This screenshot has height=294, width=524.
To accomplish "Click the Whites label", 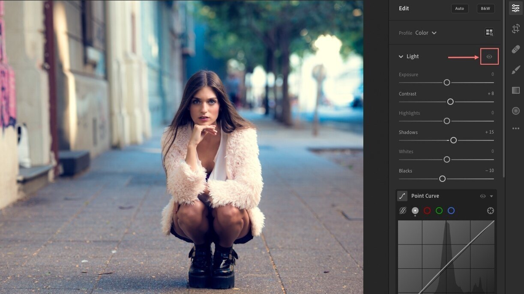I will coord(406,151).
